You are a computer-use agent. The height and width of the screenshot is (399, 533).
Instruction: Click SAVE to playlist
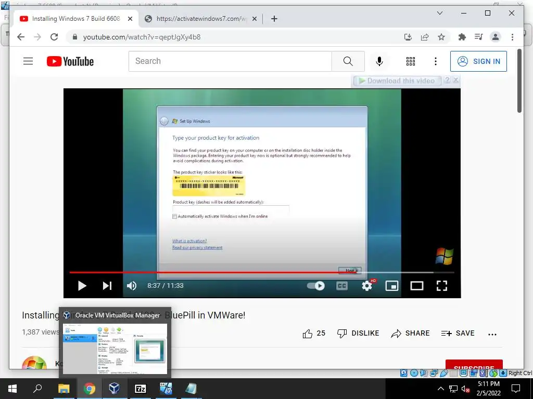pyautogui.click(x=458, y=334)
